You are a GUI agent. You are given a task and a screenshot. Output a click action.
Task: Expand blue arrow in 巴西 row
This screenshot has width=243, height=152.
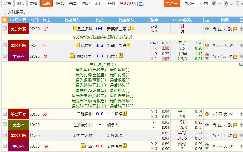tap(207, 148)
